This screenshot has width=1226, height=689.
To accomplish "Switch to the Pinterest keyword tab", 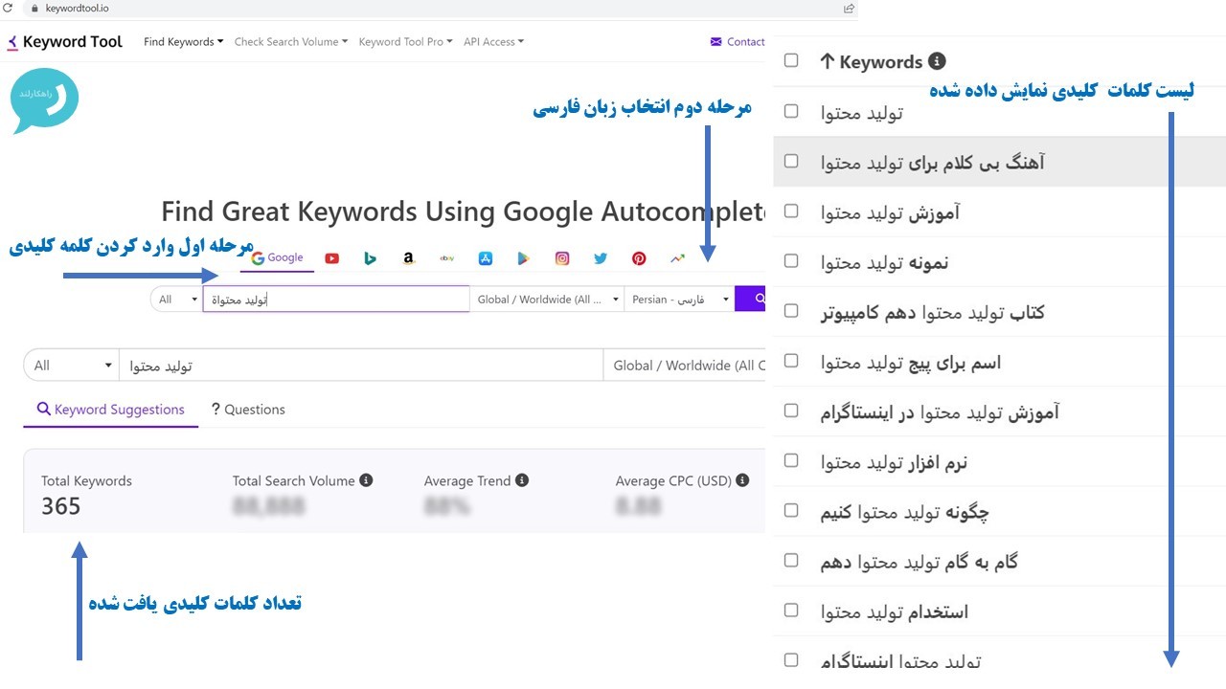I will point(639,258).
